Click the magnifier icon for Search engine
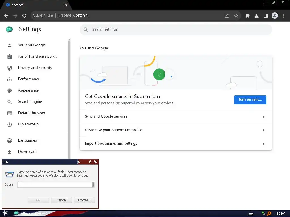Image resolution: width=290 pixels, height=217 pixels. point(10,102)
